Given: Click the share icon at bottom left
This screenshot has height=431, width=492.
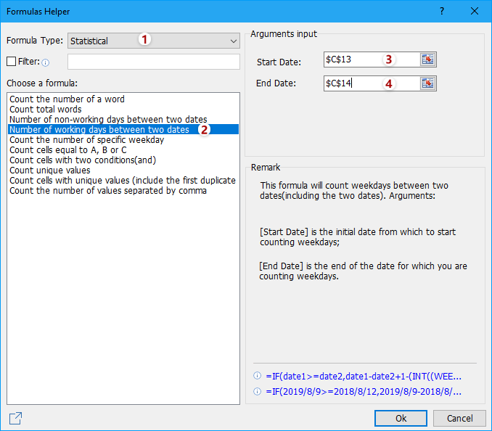Looking at the screenshot, I should point(15,418).
